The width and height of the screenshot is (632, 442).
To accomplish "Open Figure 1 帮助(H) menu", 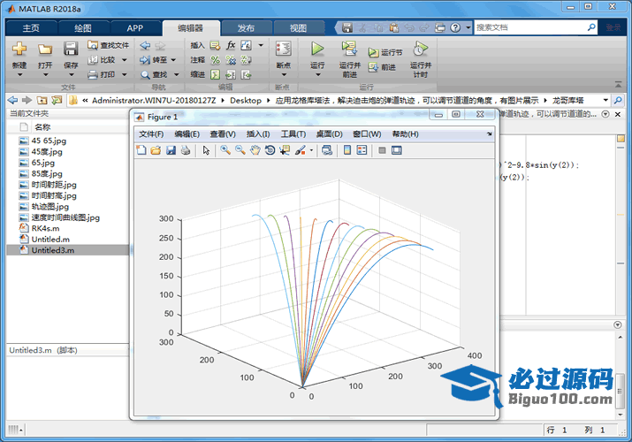I will click(405, 134).
